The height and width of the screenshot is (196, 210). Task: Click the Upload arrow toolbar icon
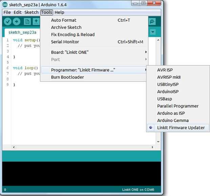(17, 21)
